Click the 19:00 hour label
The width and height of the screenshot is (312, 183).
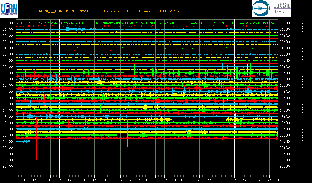pyautogui.click(x=8, y=141)
